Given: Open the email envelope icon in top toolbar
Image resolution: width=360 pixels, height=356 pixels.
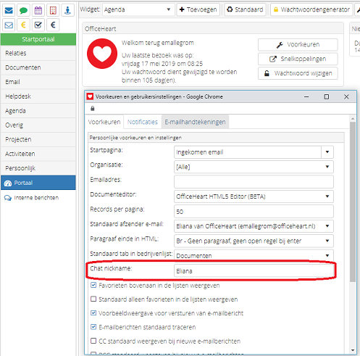Looking at the screenshot, I should [9, 10].
